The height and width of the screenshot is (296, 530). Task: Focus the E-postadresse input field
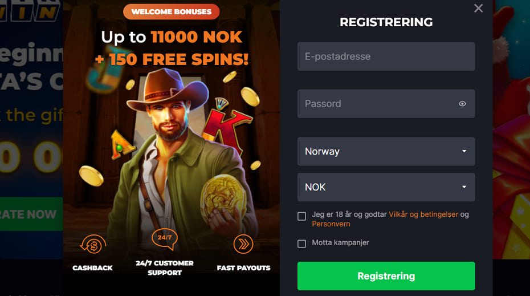point(386,56)
